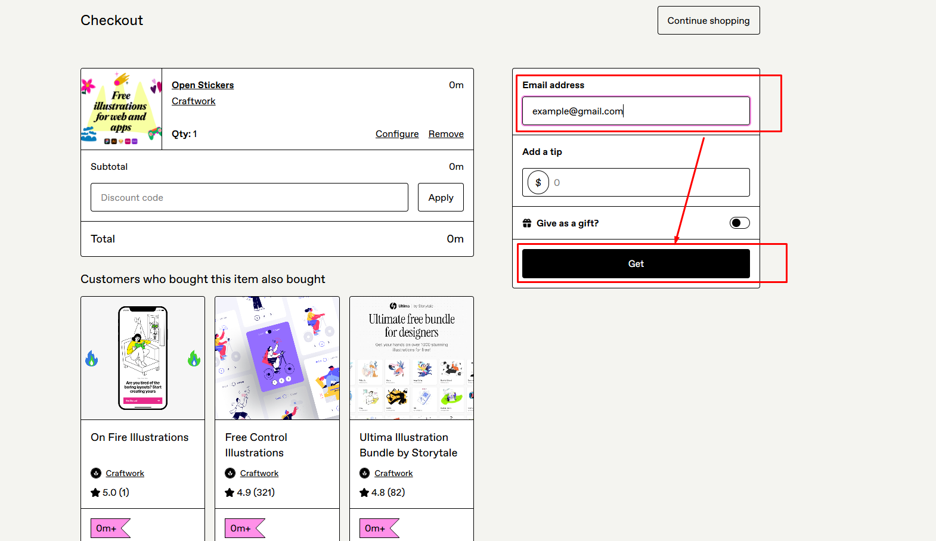Screen dimensions: 936x541
Task: Click the dollar sign icon in tip field
Action: pos(538,182)
